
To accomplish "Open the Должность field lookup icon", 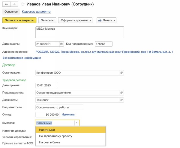I will click(121, 100).
